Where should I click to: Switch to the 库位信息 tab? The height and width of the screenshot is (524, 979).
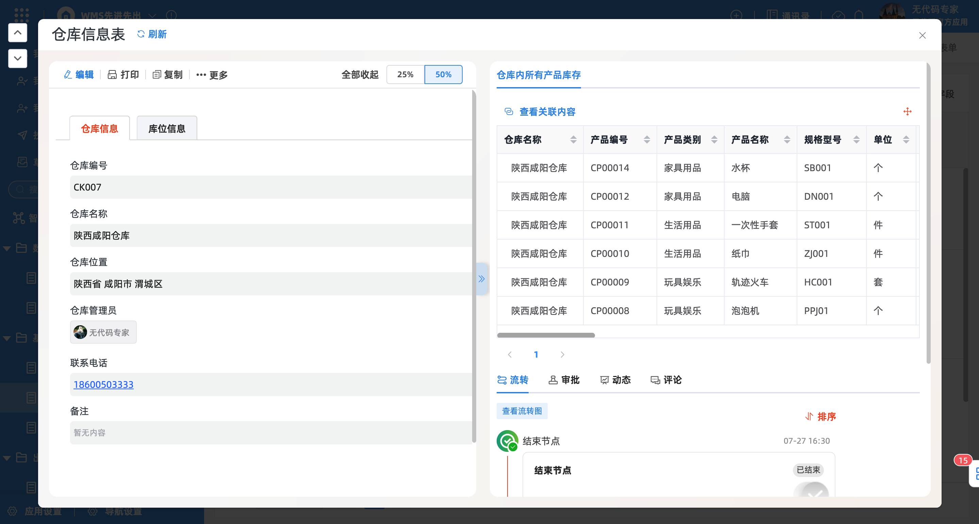click(x=166, y=129)
